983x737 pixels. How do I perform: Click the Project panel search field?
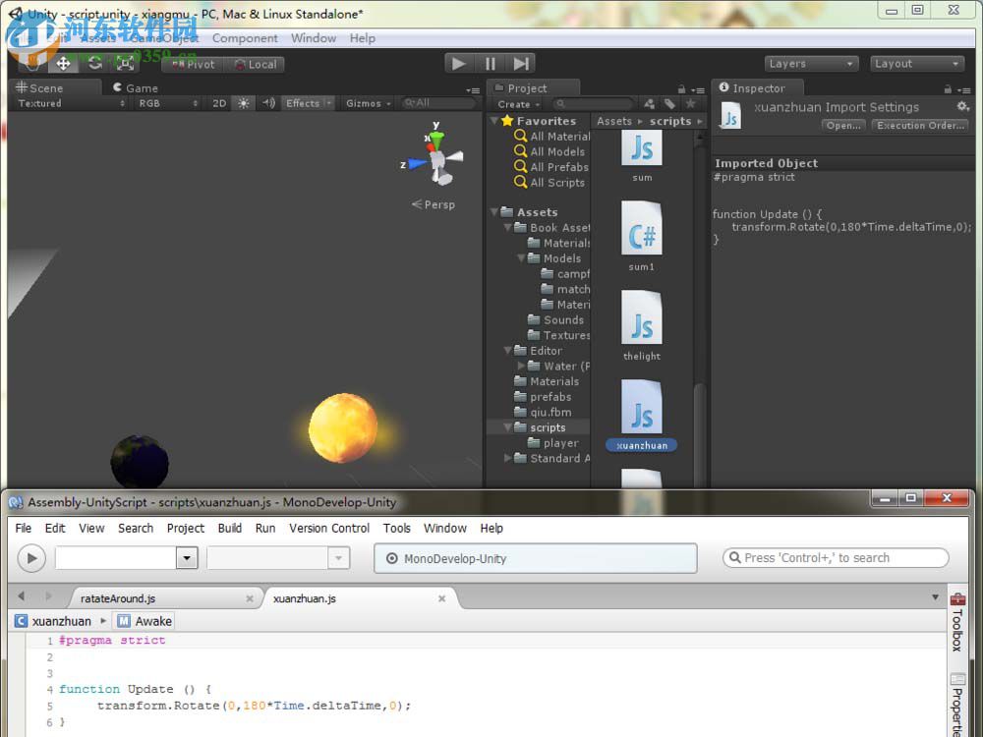[594, 103]
